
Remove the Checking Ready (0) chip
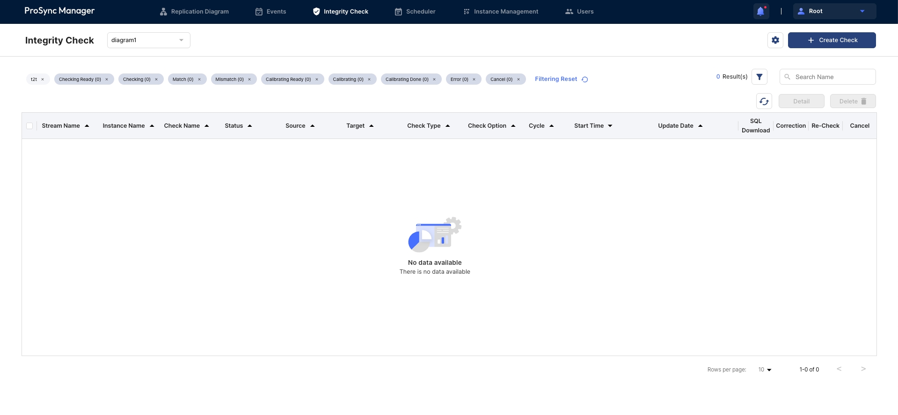(x=107, y=80)
